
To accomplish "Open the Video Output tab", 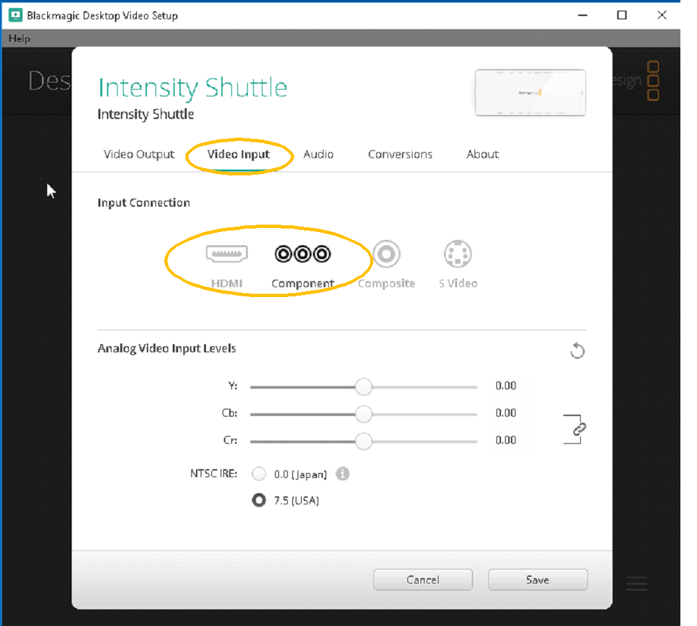I will pyautogui.click(x=139, y=154).
